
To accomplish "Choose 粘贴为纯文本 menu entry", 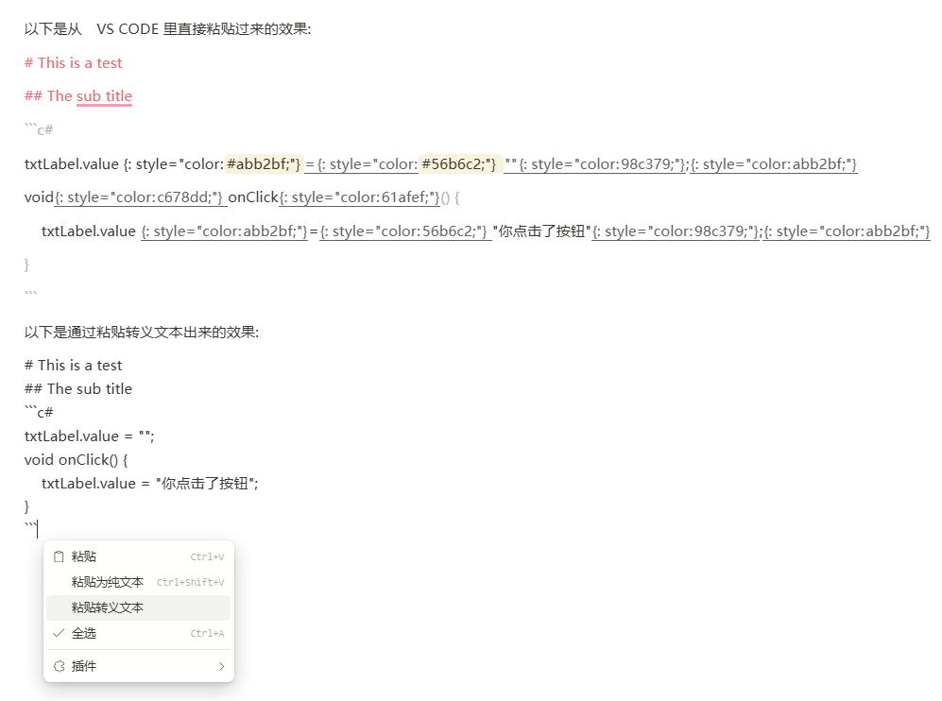I will click(x=138, y=582).
